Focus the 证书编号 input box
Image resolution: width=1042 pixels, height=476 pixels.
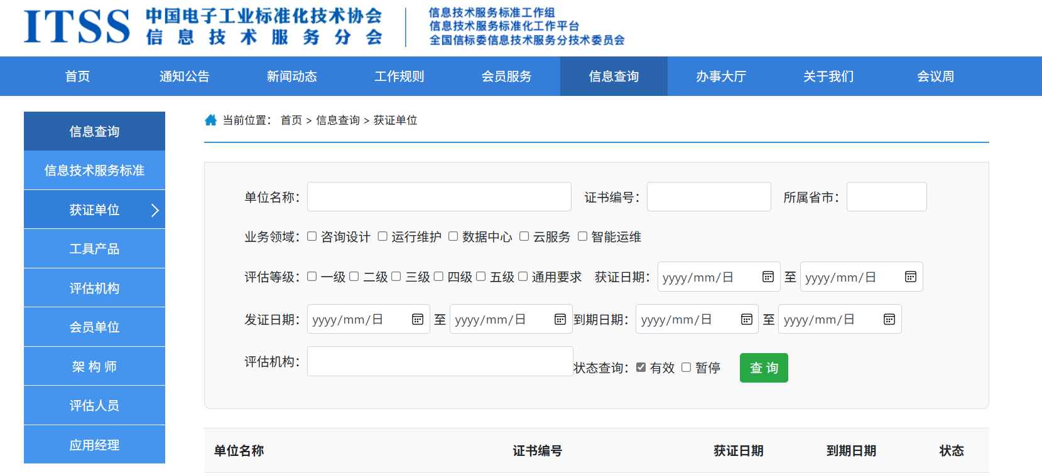point(708,197)
